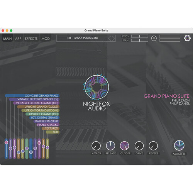Click the DRIVE knob

(139, 146)
